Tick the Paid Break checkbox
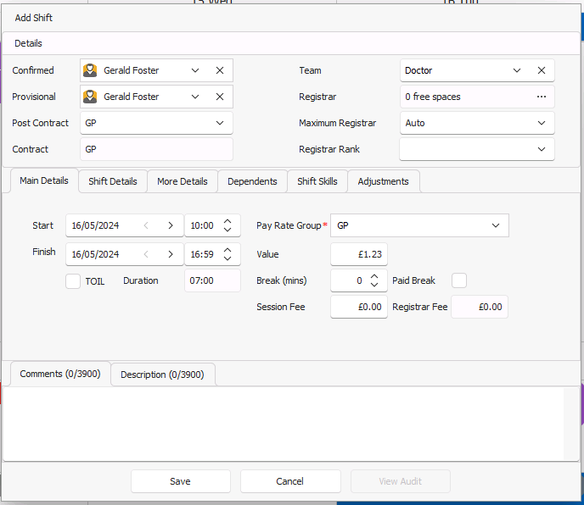This screenshot has width=584, height=505. [459, 280]
